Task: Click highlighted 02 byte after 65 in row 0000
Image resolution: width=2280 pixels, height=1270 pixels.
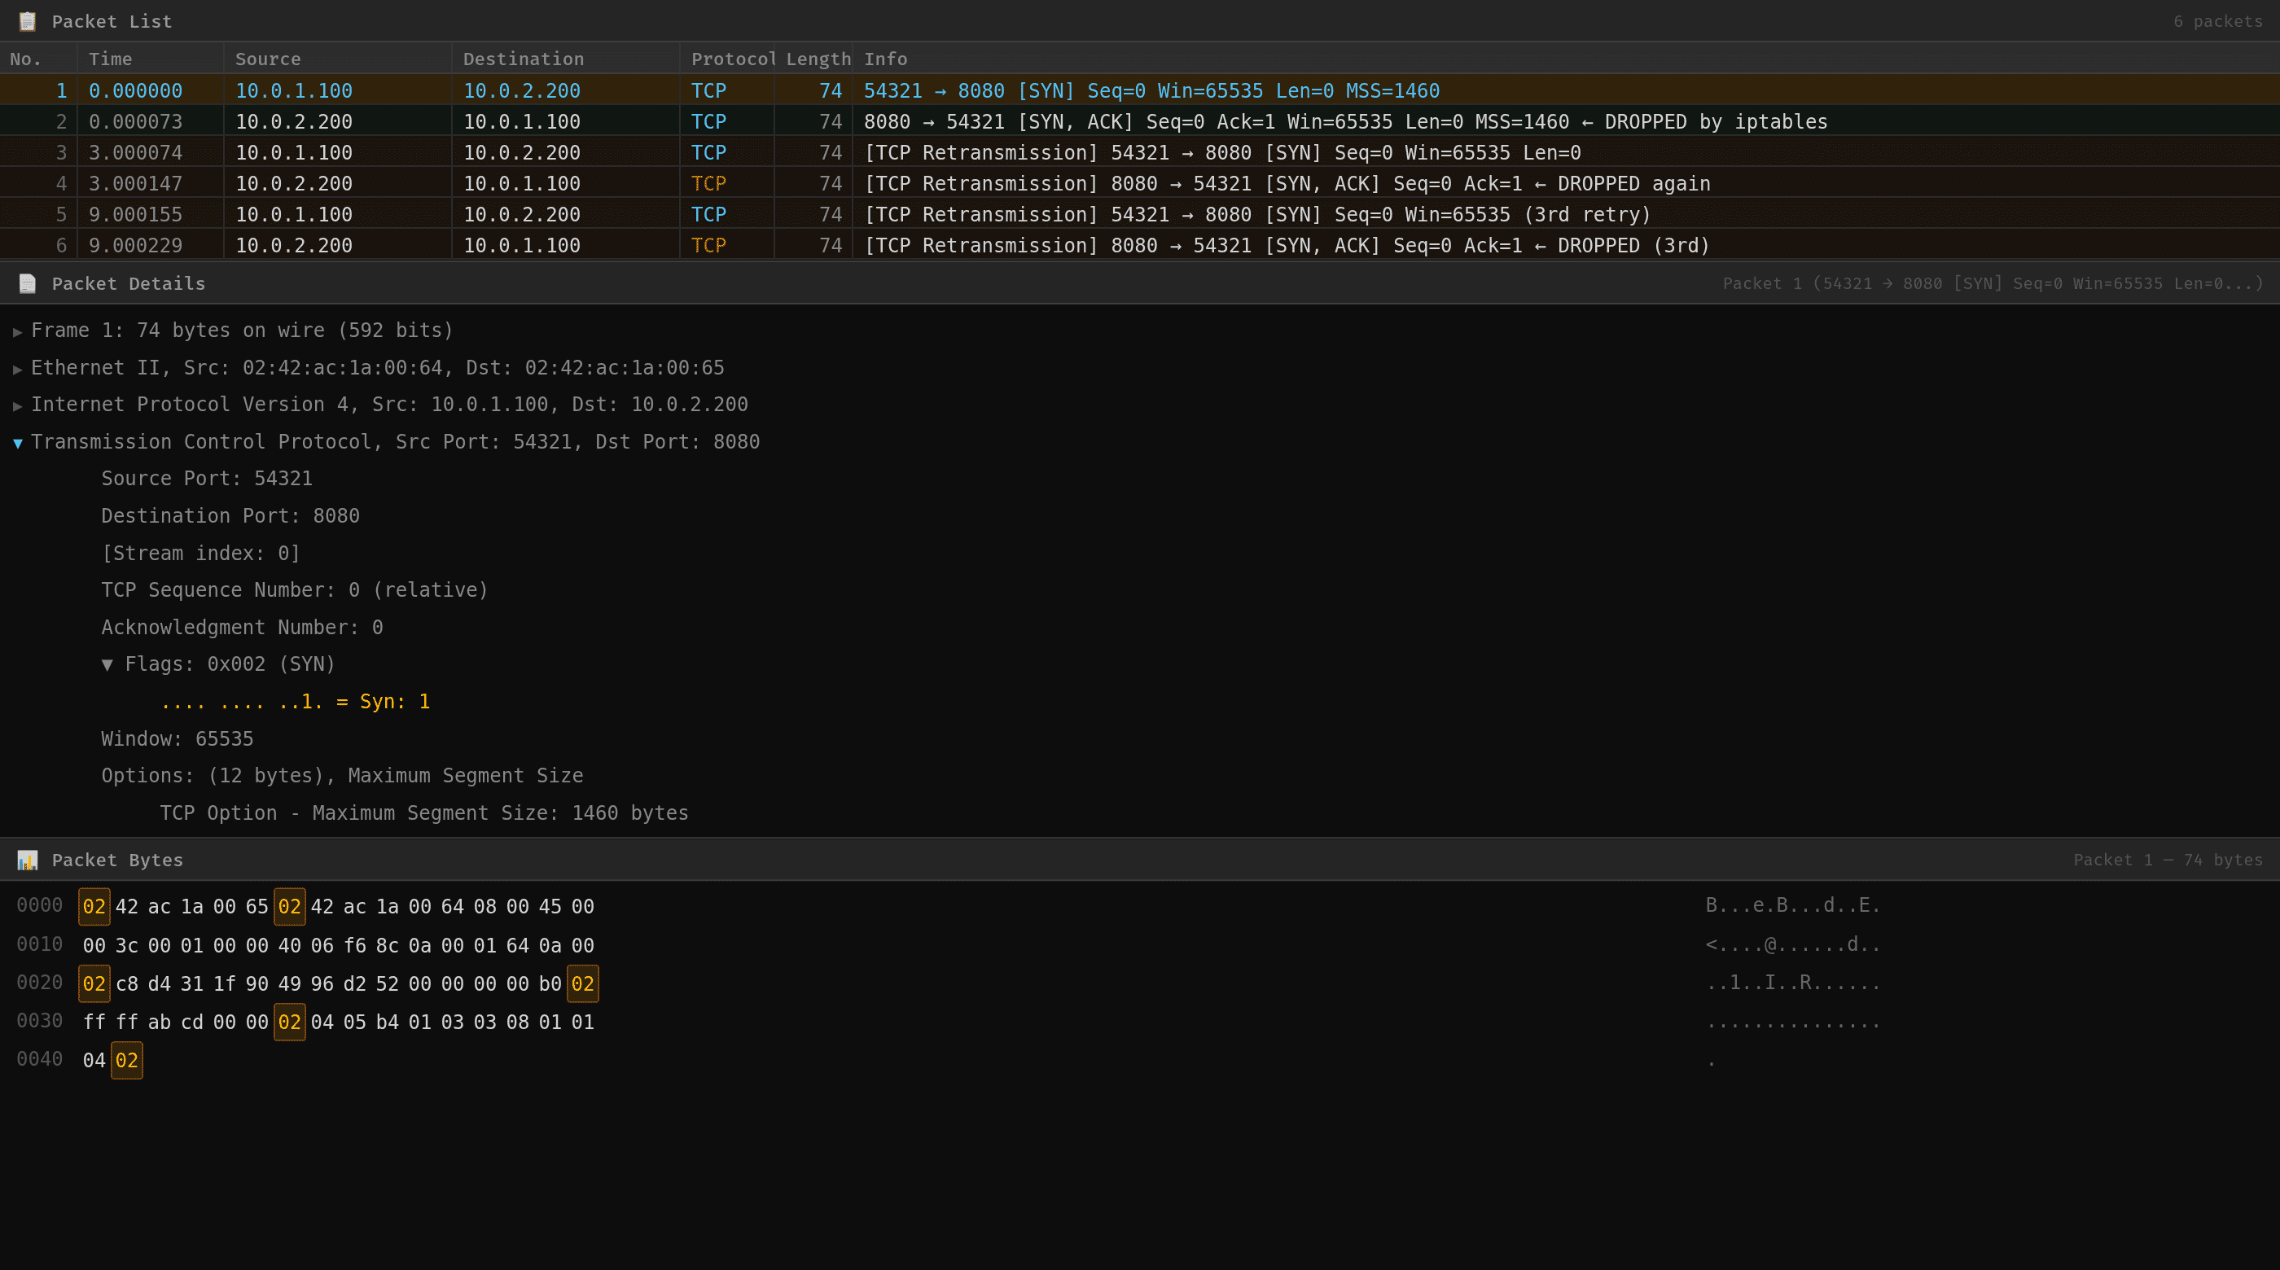Action: [289, 906]
